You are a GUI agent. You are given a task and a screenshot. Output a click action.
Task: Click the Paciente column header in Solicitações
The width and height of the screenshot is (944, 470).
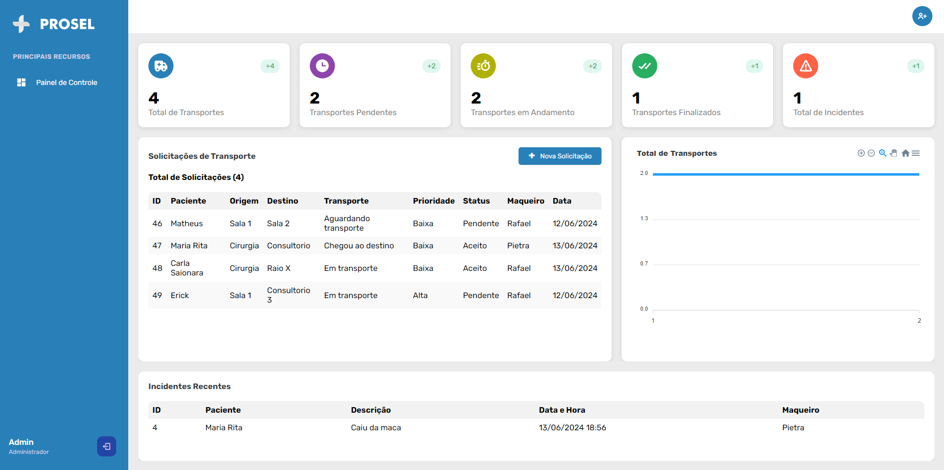click(188, 201)
